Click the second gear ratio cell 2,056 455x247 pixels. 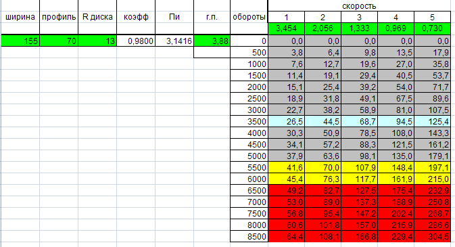click(323, 28)
